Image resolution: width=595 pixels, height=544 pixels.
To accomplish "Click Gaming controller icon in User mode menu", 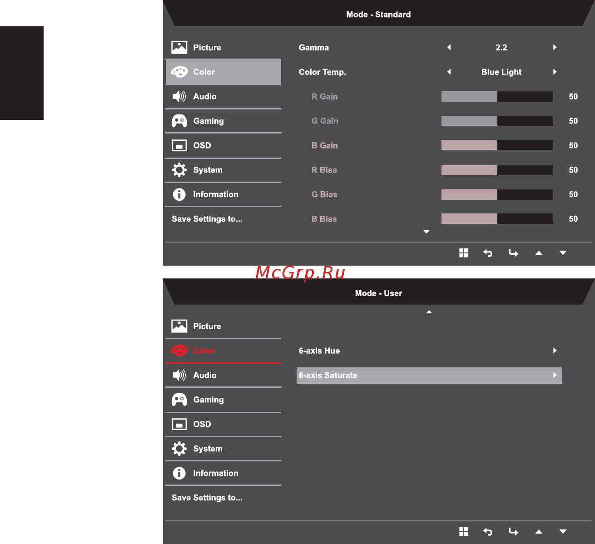I will click(x=179, y=400).
